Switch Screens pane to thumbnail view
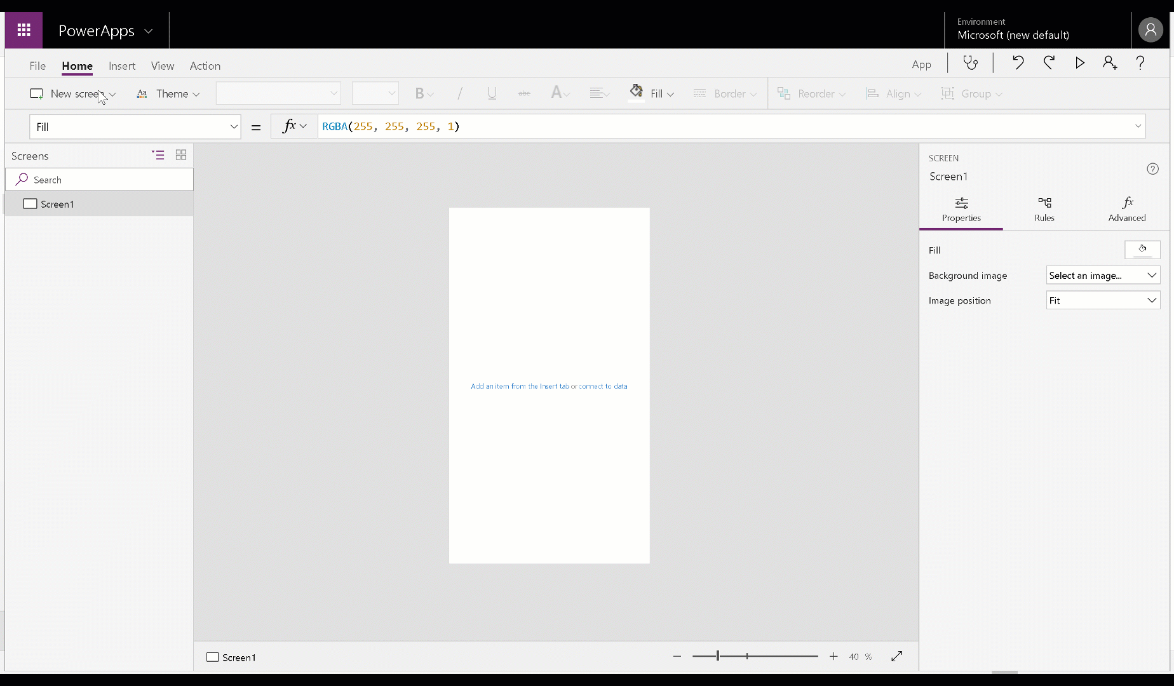 (181, 155)
